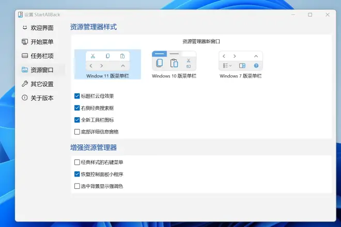Image resolution: width=341 pixels, height=227 pixels.
Task: Maximize the StartAllBack settings window
Action: pyautogui.click(x=310, y=14)
